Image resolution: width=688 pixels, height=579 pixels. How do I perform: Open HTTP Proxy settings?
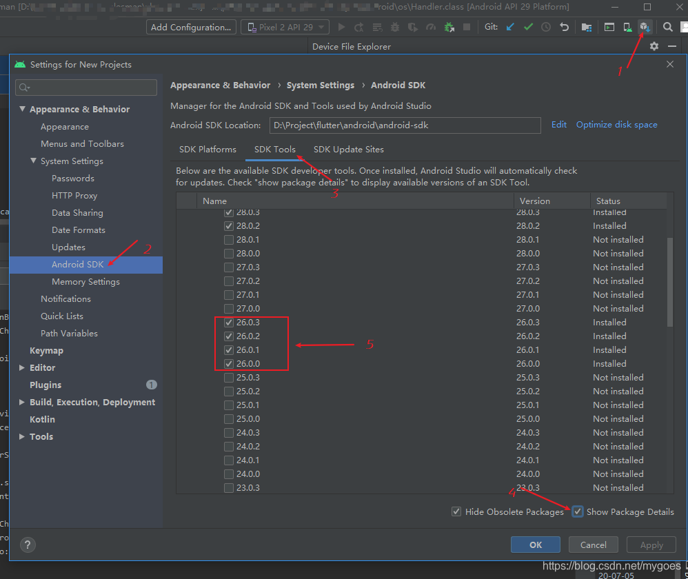[x=74, y=196]
